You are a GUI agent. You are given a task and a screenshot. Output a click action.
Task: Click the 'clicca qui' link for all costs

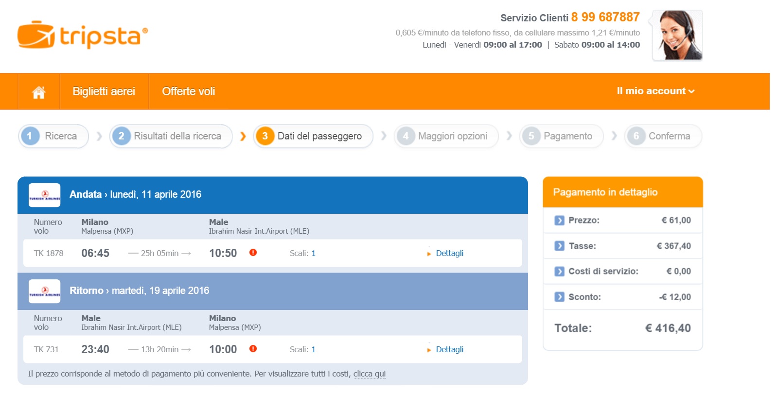tap(370, 374)
